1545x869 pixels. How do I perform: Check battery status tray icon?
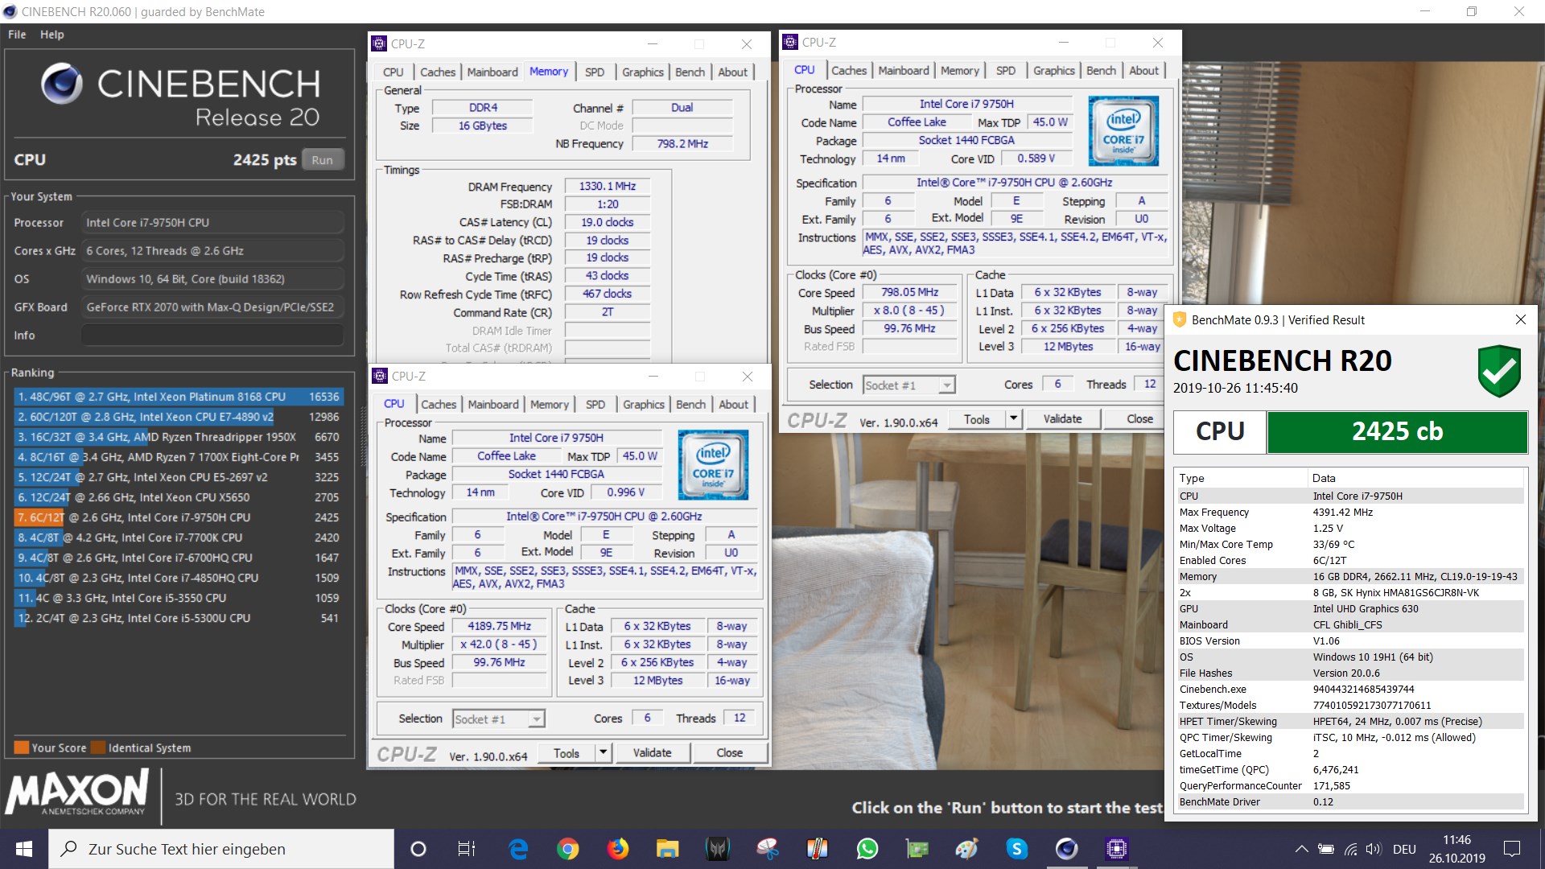1326,849
